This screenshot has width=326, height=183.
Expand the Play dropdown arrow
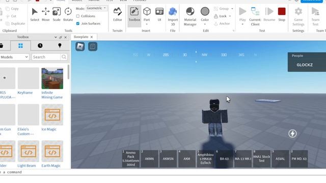[242, 24]
